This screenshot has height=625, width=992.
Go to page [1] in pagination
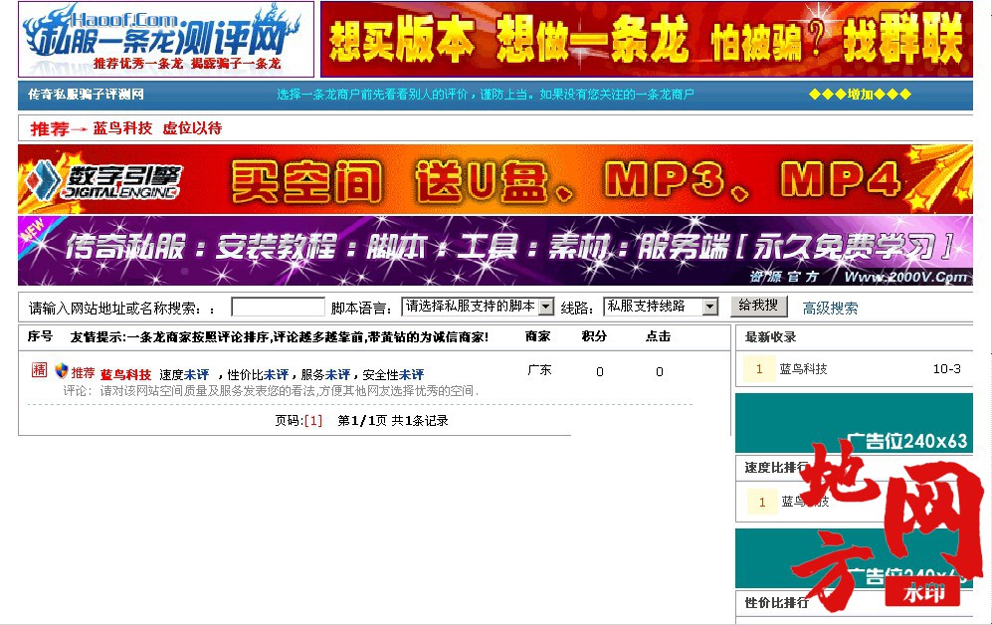pyautogui.click(x=313, y=421)
